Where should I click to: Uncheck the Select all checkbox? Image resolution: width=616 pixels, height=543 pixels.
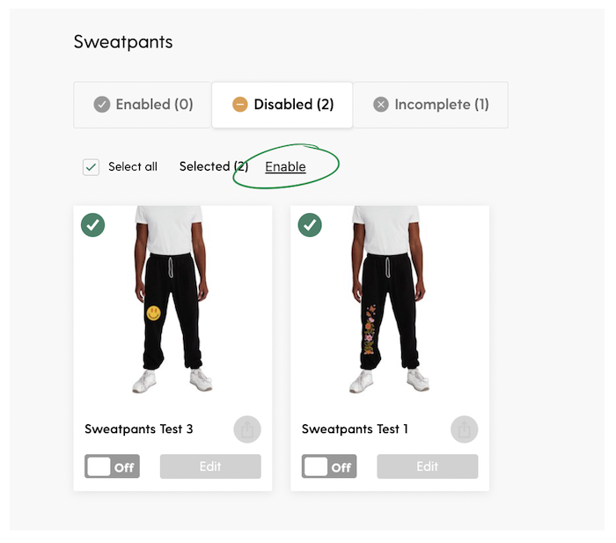pyautogui.click(x=91, y=167)
